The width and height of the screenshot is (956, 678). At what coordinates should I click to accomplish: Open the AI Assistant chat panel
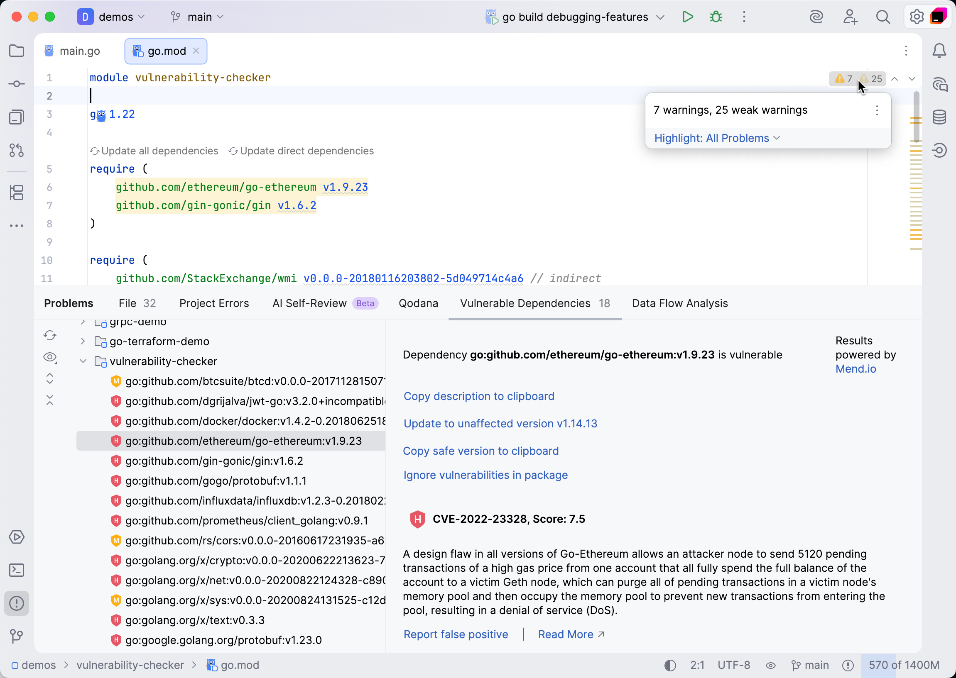(940, 84)
